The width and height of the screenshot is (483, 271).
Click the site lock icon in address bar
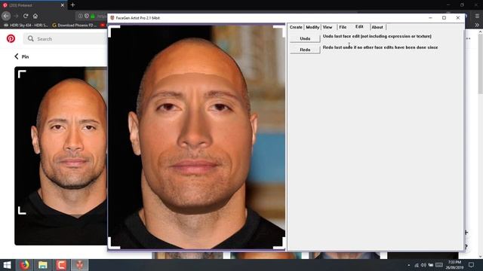pyautogui.click(x=92, y=16)
